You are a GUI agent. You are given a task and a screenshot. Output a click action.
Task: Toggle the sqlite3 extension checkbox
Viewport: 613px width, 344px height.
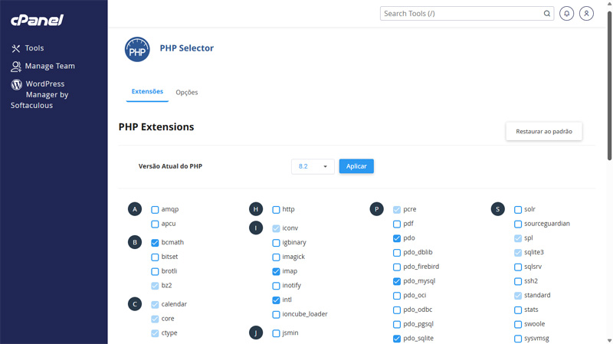518,253
